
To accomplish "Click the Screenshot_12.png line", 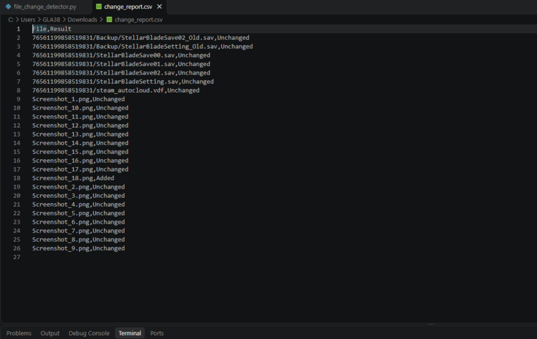I will pyautogui.click(x=80, y=125).
